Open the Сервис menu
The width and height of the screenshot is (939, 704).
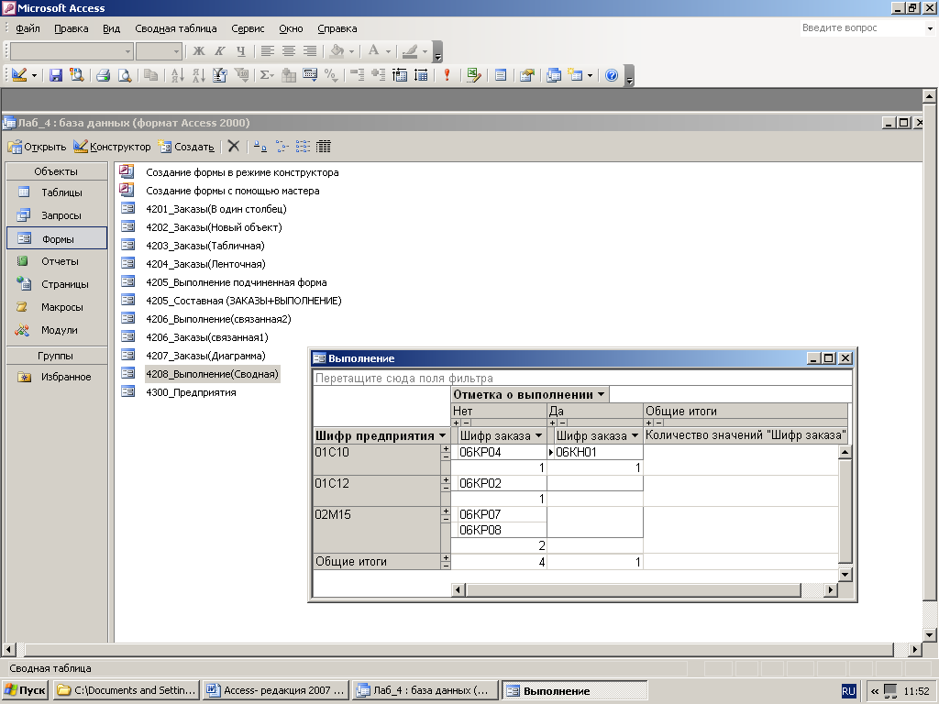click(248, 28)
